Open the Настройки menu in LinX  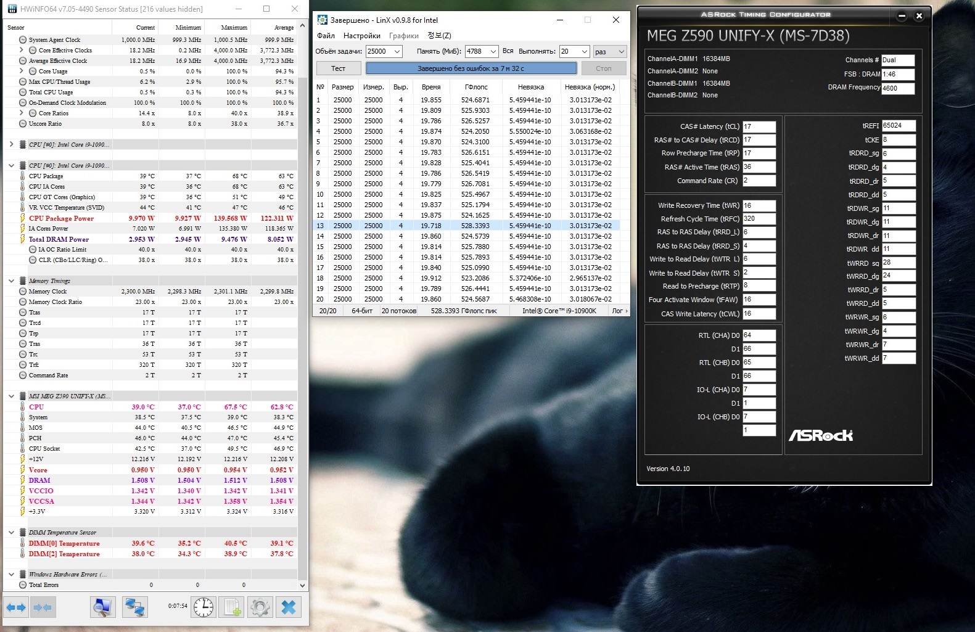tap(362, 36)
